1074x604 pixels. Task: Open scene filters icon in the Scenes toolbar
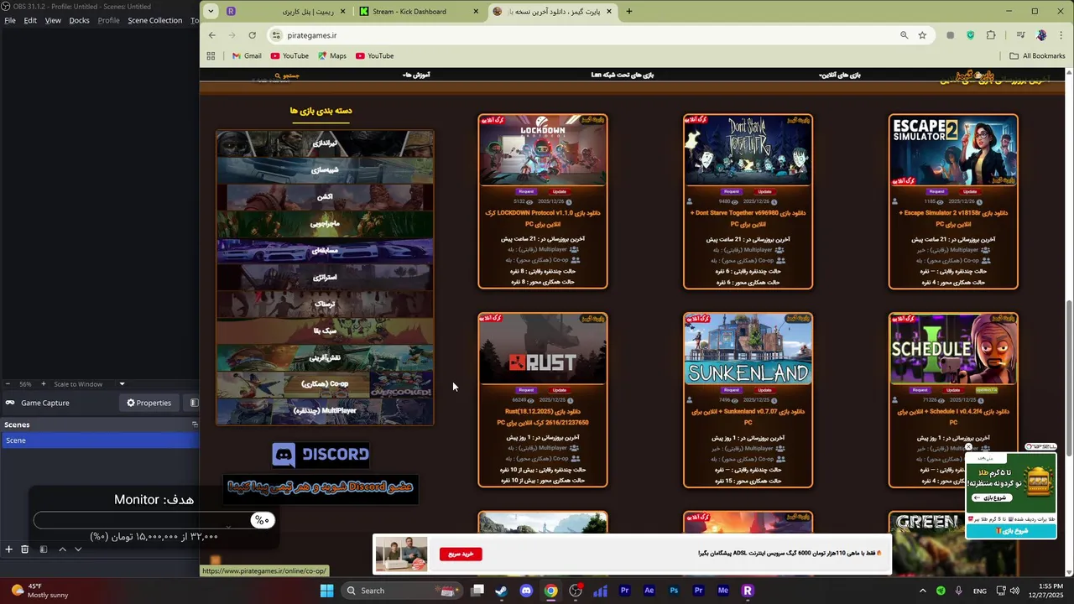[43, 549]
